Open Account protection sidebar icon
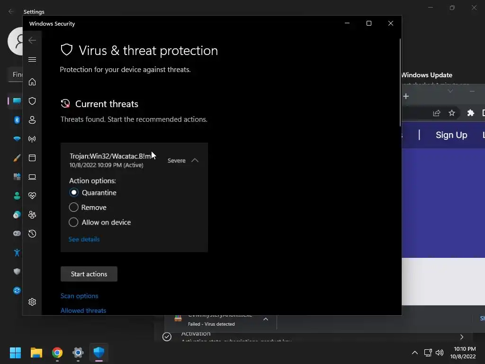Viewport: 485px width, 364px height. pos(32,120)
